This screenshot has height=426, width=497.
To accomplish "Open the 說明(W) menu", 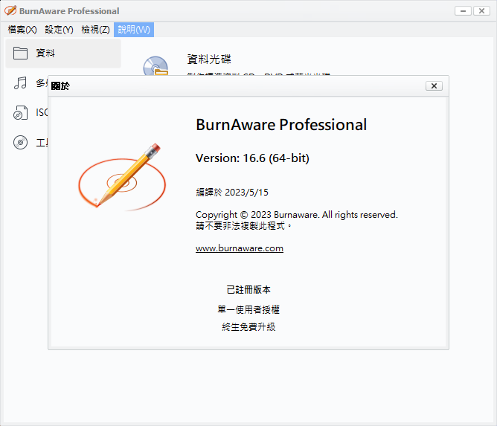I will [134, 30].
